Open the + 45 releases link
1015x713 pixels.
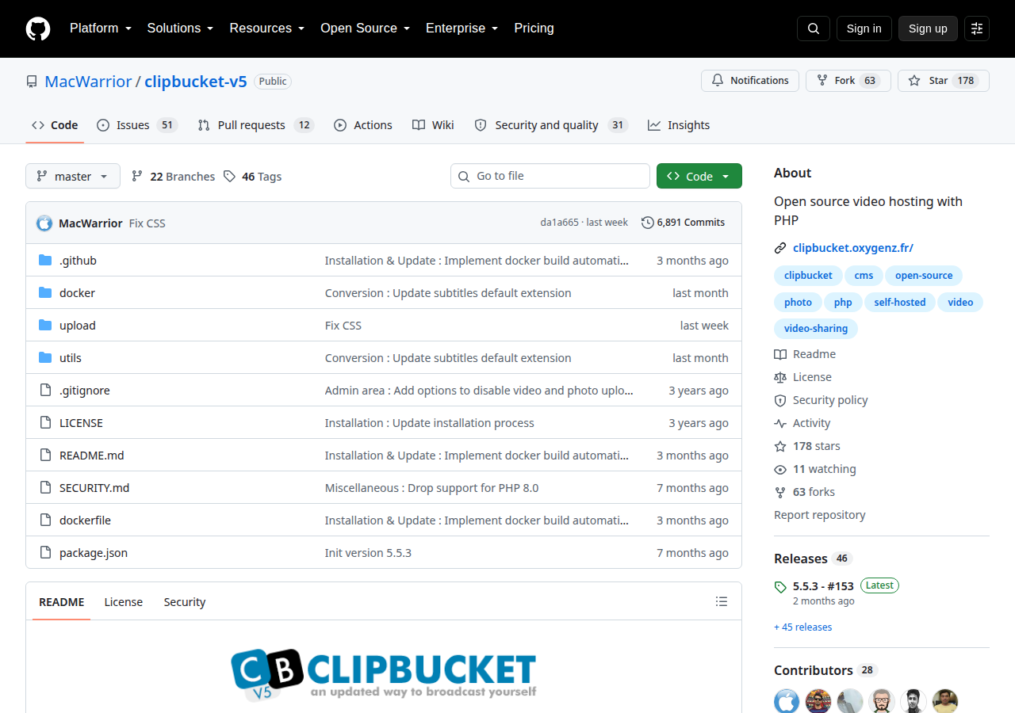(x=803, y=627)
